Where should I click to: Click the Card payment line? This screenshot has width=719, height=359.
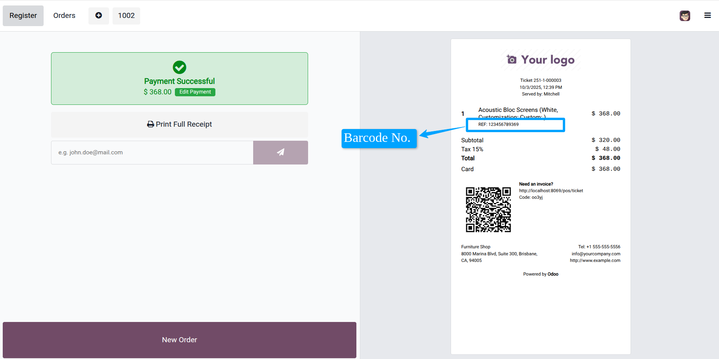coord(541,169)
